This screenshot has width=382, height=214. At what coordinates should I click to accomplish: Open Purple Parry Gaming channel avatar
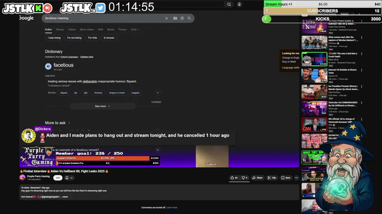22,177
